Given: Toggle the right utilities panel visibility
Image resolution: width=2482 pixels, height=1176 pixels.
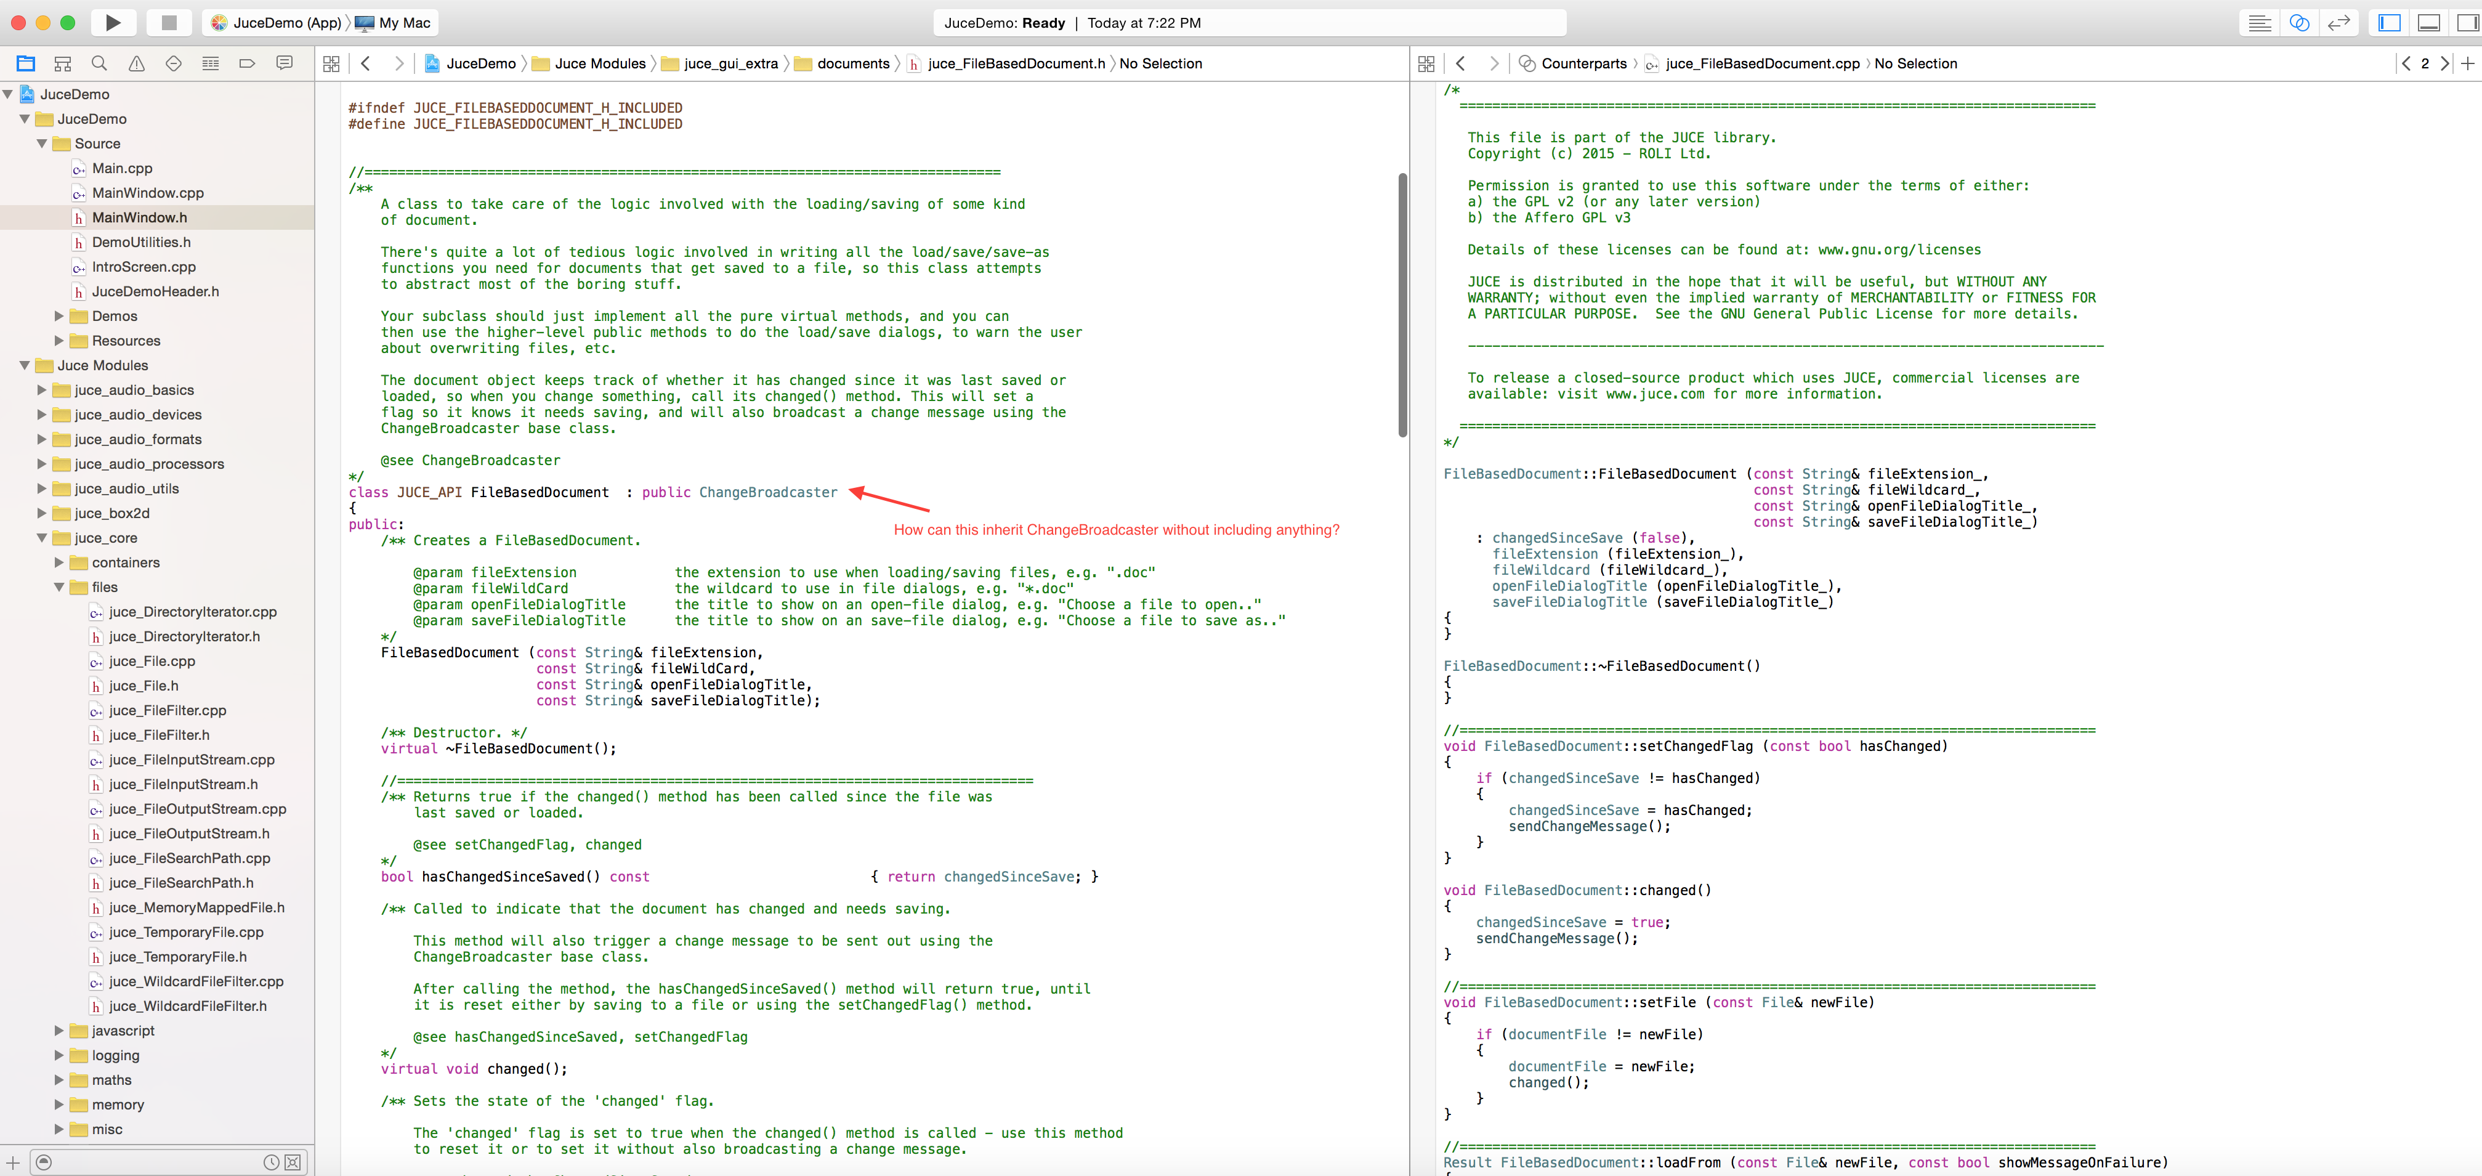Looking at the screenshot, I should 2468,22.
